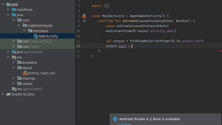Click the textviews package icon

30,31
